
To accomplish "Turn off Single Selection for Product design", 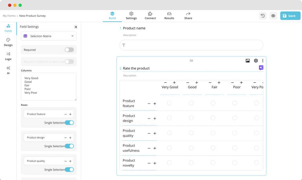I will click(69, 146).
